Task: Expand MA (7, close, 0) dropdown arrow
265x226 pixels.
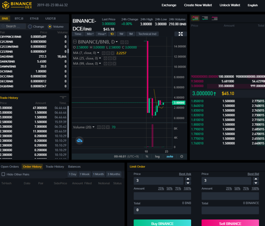Action: [98, 53]
